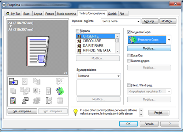Viewport: 183px width, 132px height.
Task: Click the stamp icon beside CIRCOLARE
Action: click(79, 41)
